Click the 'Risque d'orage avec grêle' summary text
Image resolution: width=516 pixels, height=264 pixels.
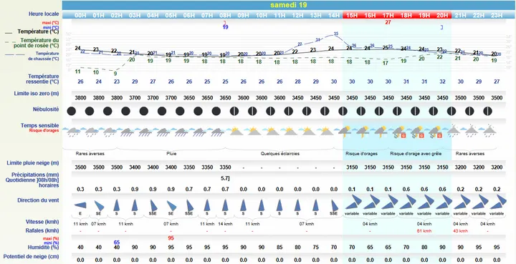tap(416, 153)
